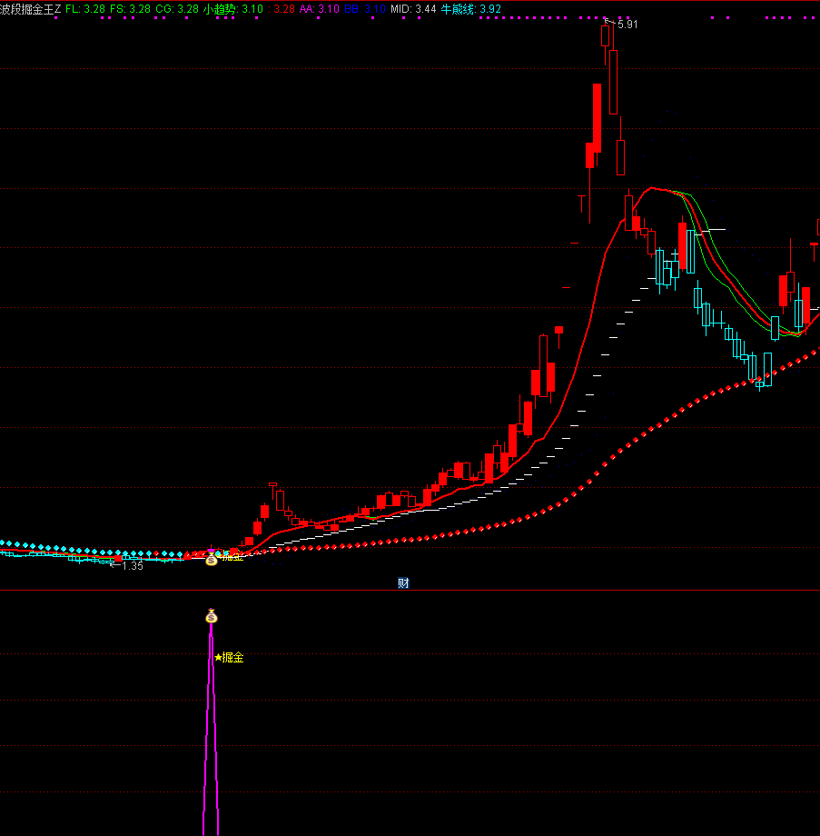This screenshot has width=820, height=836.
Task: Click the money bag icon in lower panel
Action: tap(212, 617)
